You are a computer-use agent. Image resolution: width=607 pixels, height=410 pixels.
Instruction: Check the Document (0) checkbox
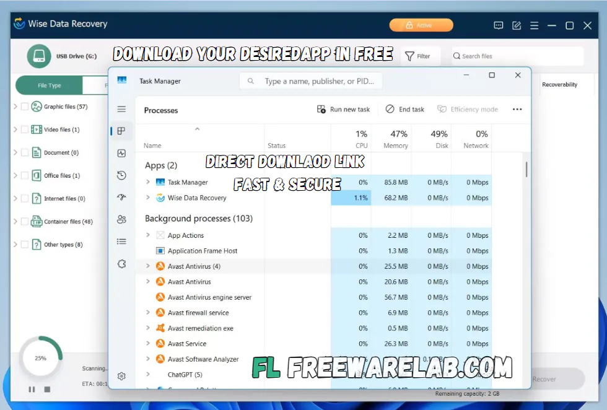[25, 152]
